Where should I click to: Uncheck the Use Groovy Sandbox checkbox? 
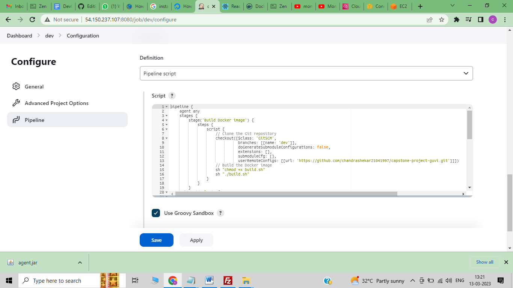(x=156, y=213)
